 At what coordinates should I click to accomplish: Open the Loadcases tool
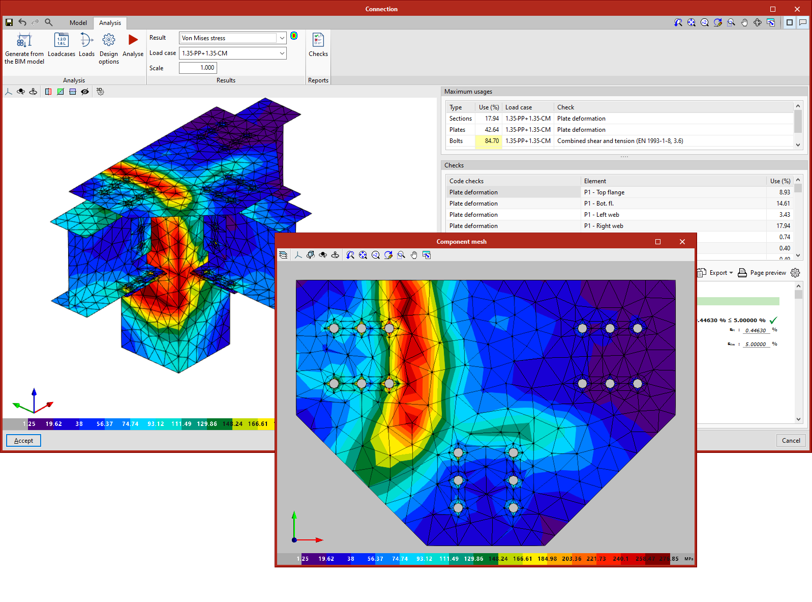pyautogui.click(x=61, y=40)
